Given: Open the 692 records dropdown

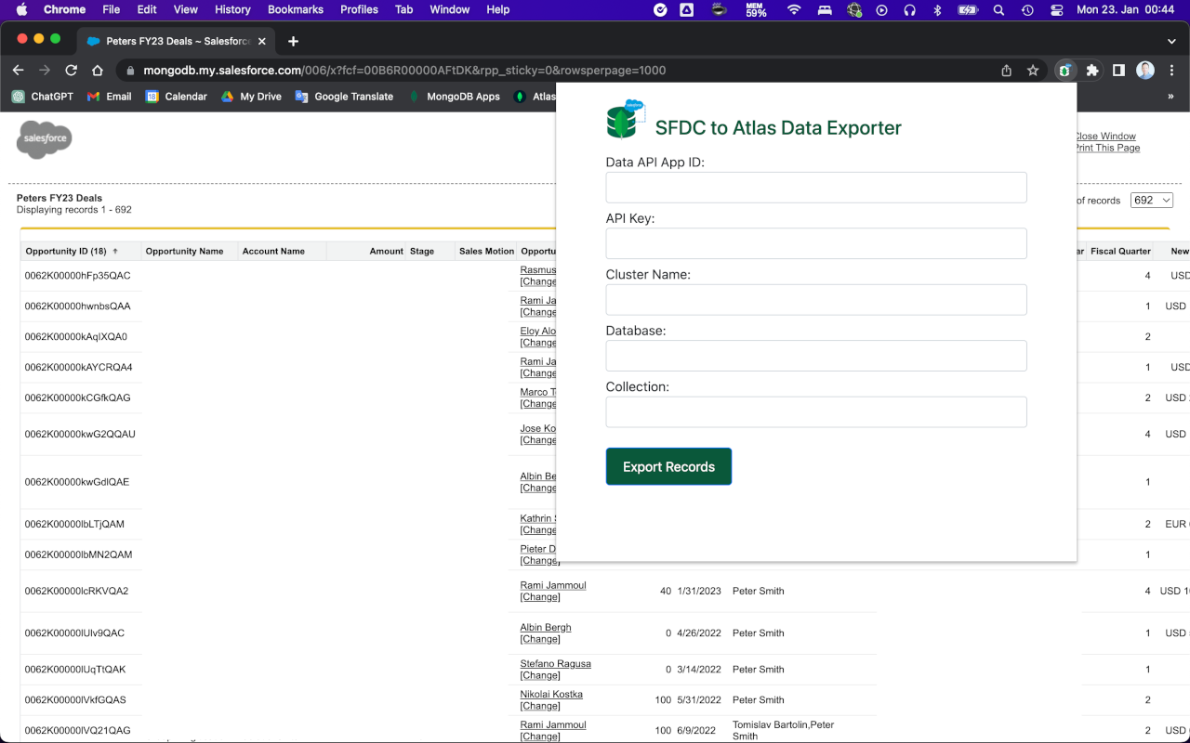Looking at the screenshot, I should pos(1152,201).
